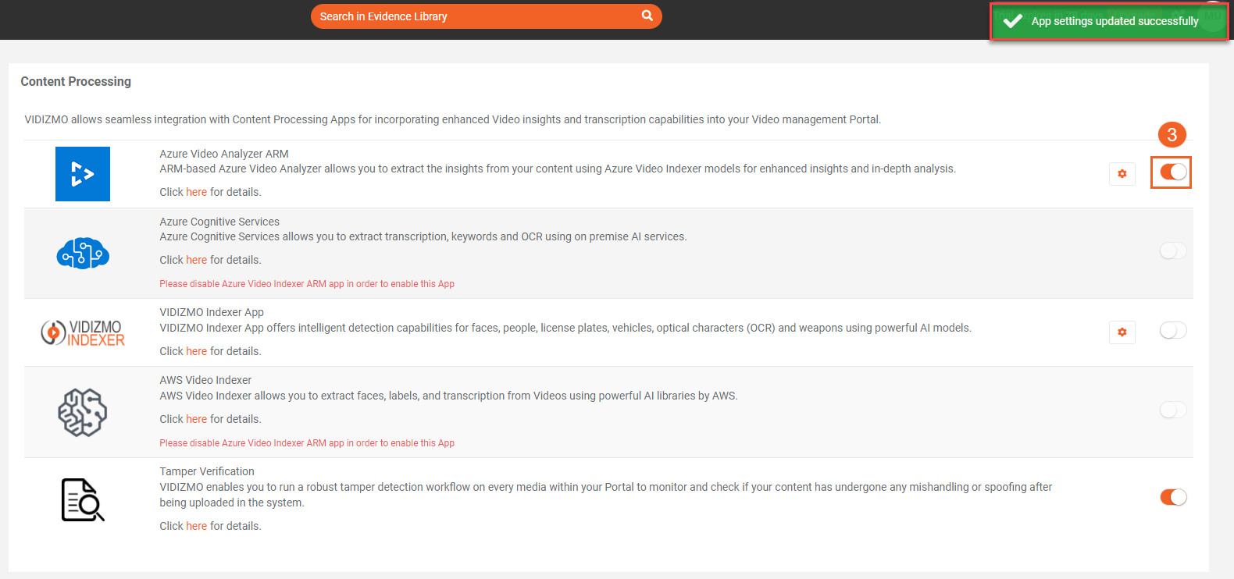Open 'here' details link for Azure Cognitive Services
Image resolution: width=1234 pixels, height=579 pixels.
(x=197, y=260)
